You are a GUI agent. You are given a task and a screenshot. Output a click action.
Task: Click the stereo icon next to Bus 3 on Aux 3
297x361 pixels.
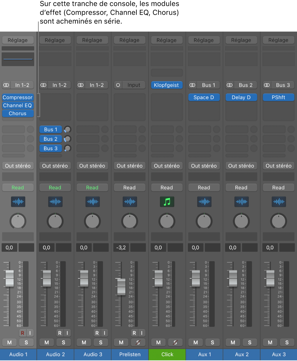coord(267,85)
